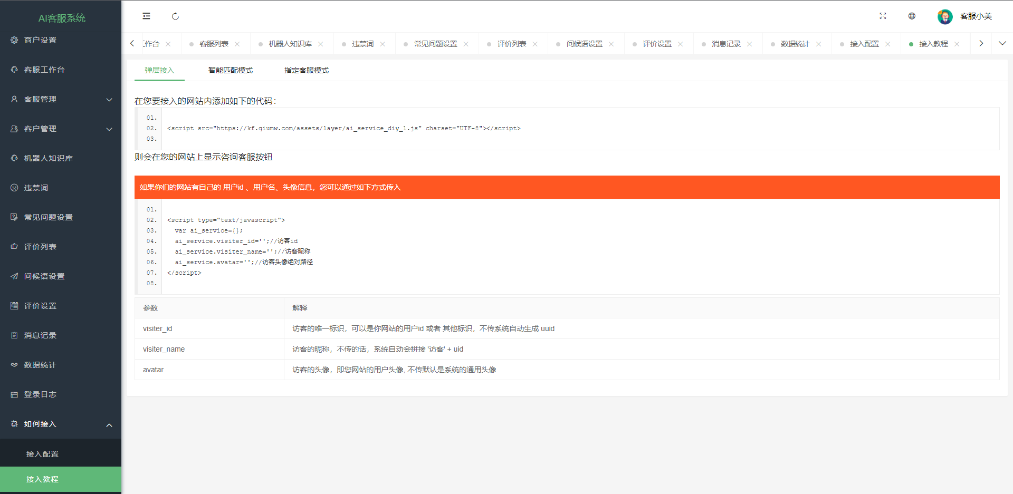The image size is (1013, 494).
Task: Select the 弹层接入 sub-tab
Action: [x=159, y=70]
